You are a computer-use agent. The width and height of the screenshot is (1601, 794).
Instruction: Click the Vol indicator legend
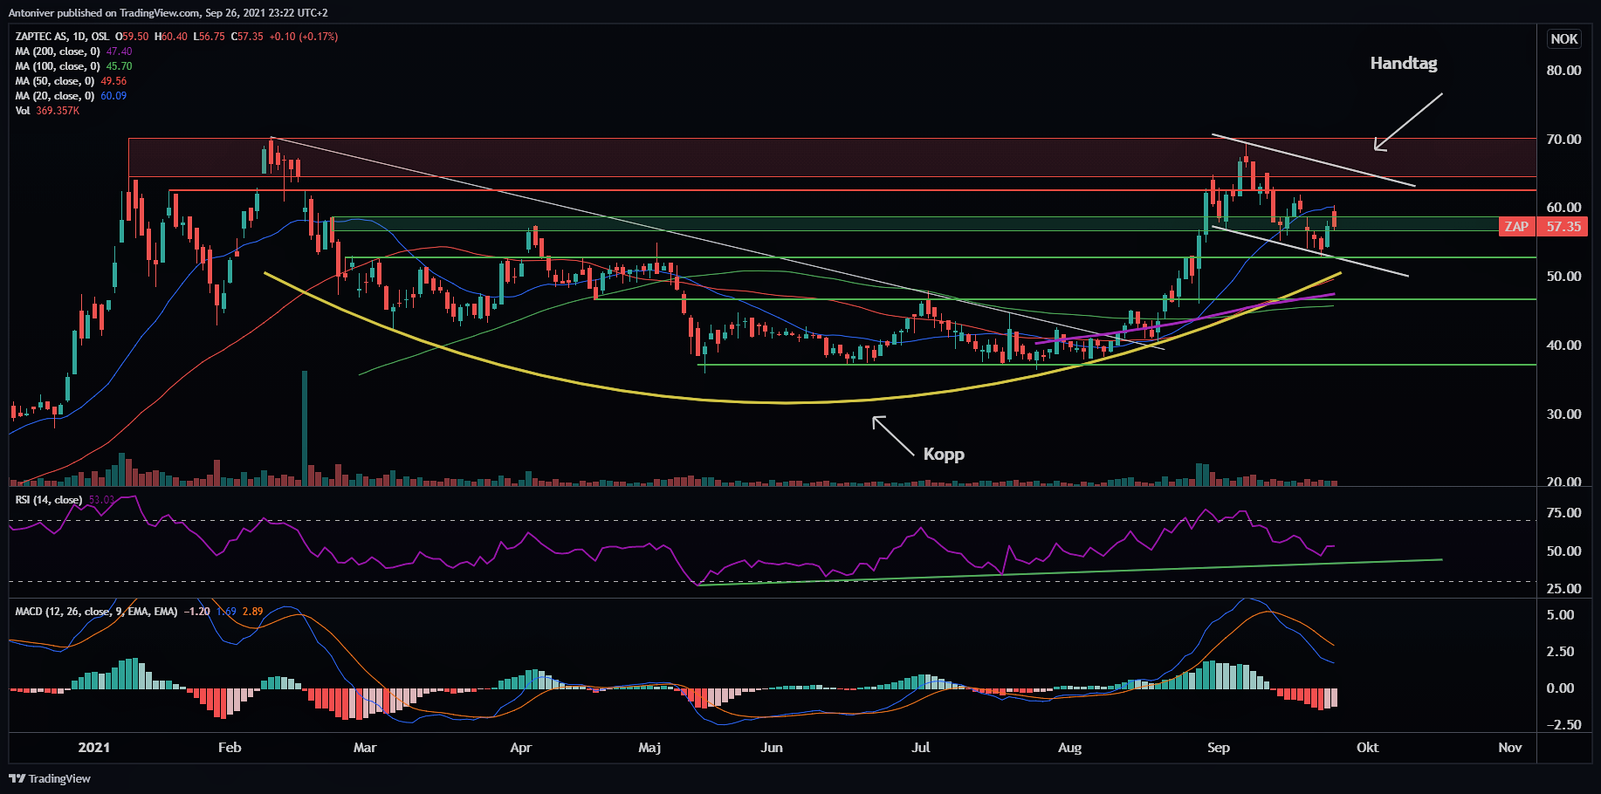click(23, 111)
